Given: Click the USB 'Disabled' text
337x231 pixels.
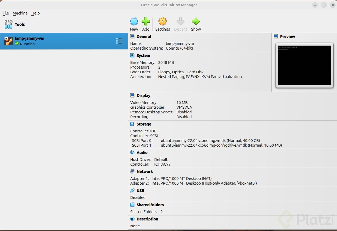Looking at the screenshot, I should click(x=138, y=198).
